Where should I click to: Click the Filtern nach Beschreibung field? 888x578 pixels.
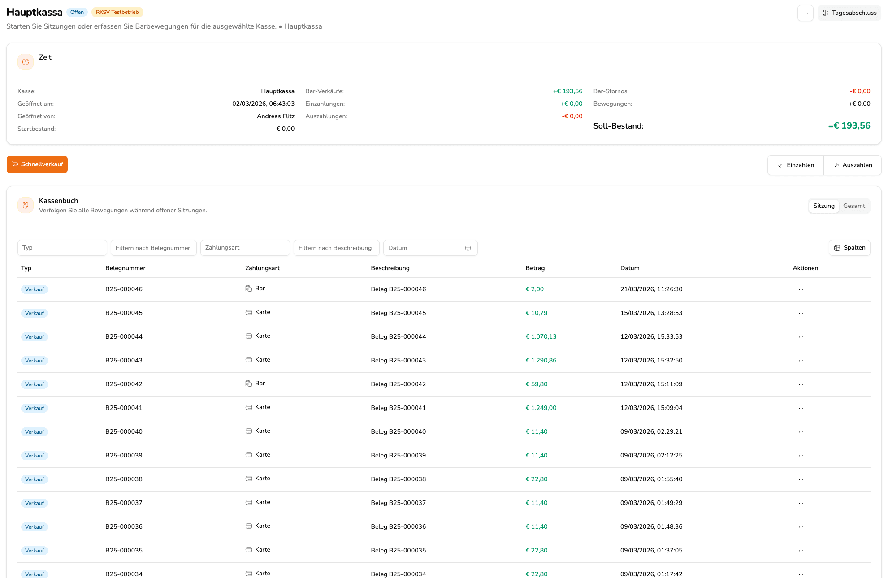click(x=336, y=248)
